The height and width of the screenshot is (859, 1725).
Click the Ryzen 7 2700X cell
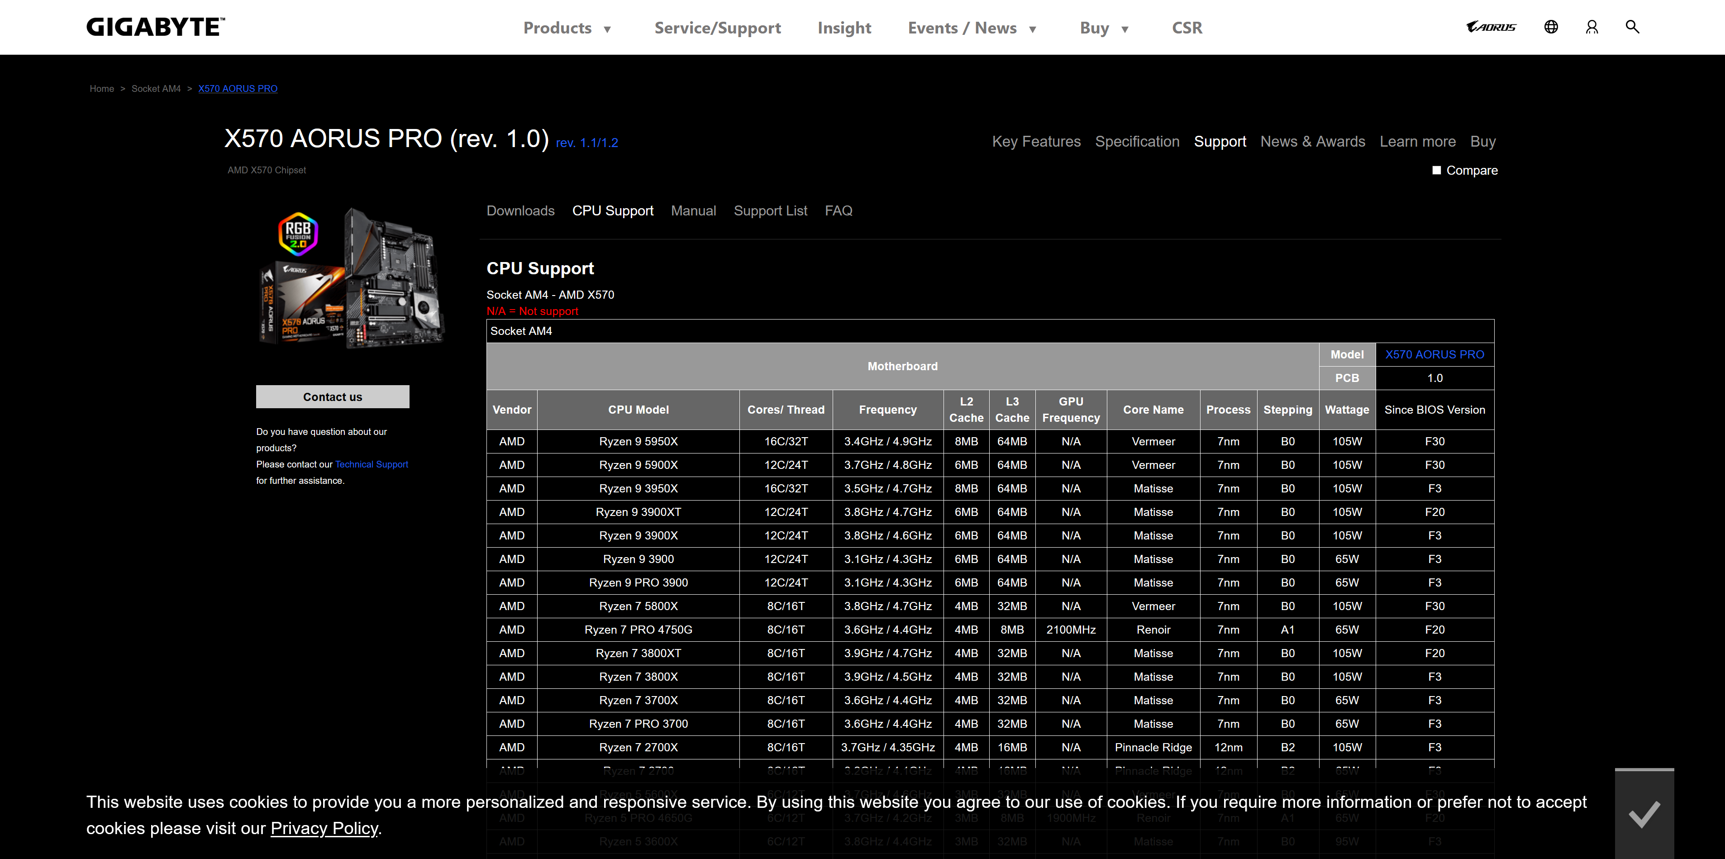coord(638,747)
